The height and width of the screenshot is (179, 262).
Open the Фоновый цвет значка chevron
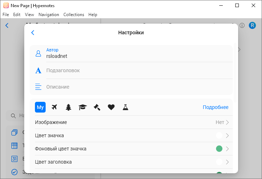[227, 149]
